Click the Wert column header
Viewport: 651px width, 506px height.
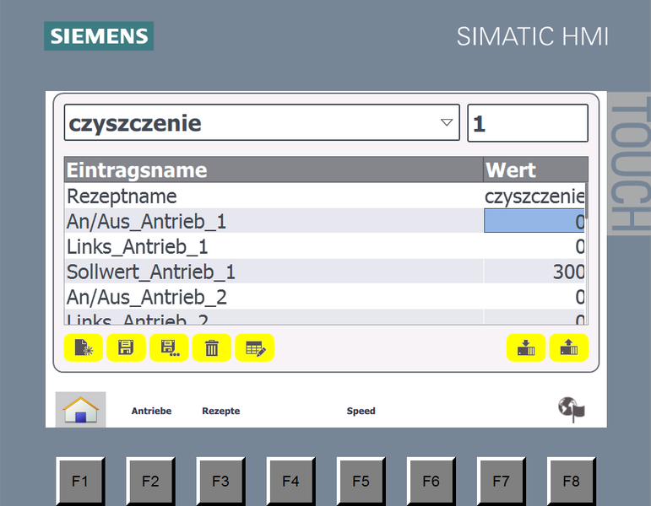tap(534, 170)
